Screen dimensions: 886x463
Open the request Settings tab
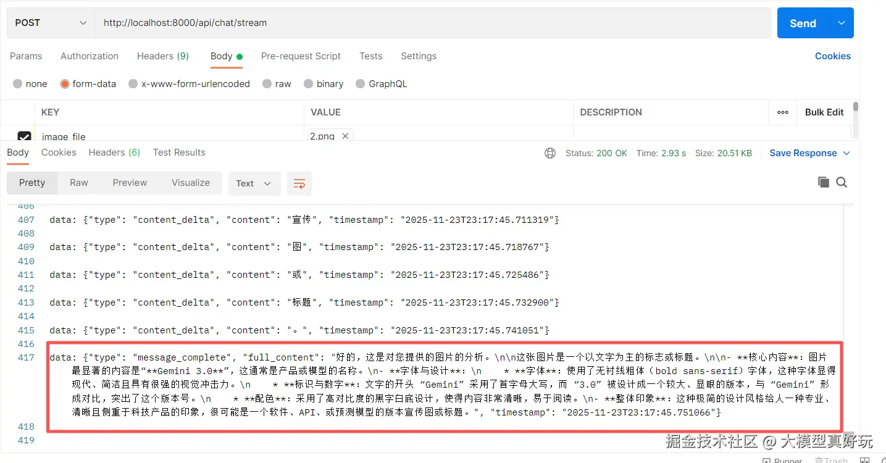419,56
